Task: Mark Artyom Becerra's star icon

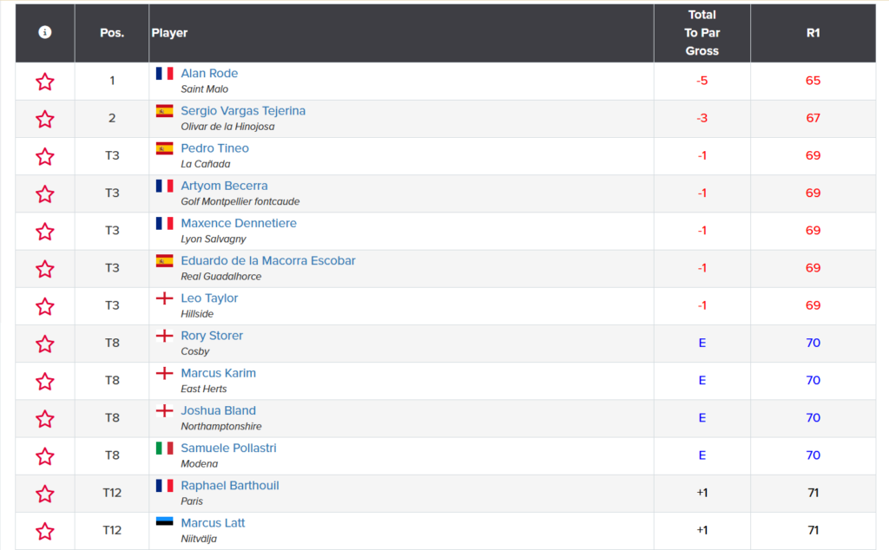Action: point(45,193)
